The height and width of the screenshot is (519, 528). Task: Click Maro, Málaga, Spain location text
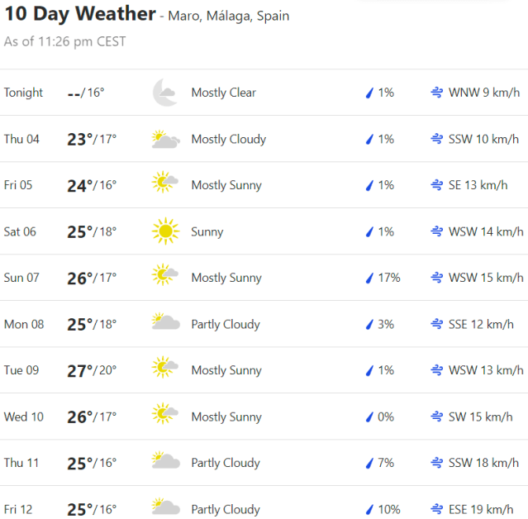[x=229, y=17]
